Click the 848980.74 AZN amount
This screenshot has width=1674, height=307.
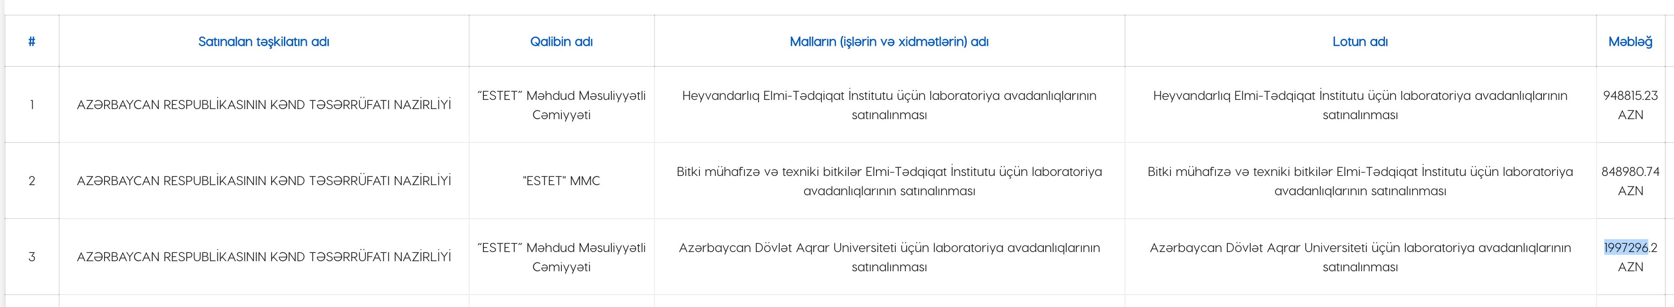[x=1630, y=181]
